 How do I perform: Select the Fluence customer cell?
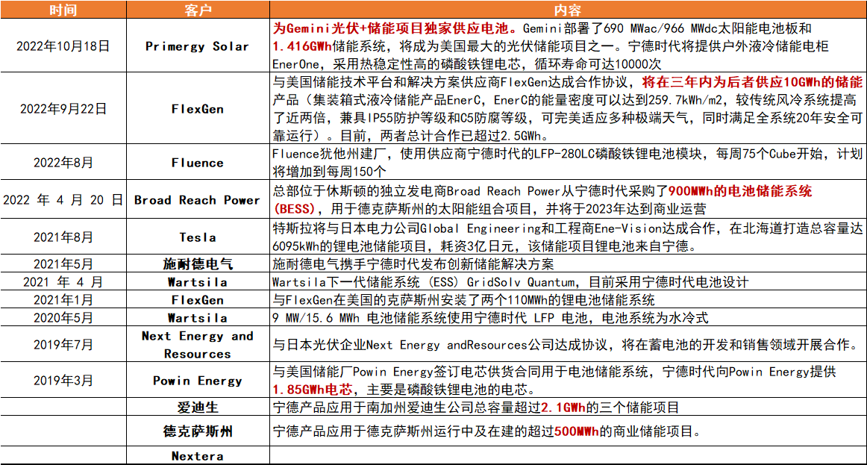[x=198, y=163]
